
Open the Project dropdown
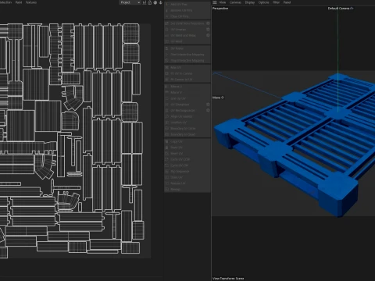[x=130, y=2]
